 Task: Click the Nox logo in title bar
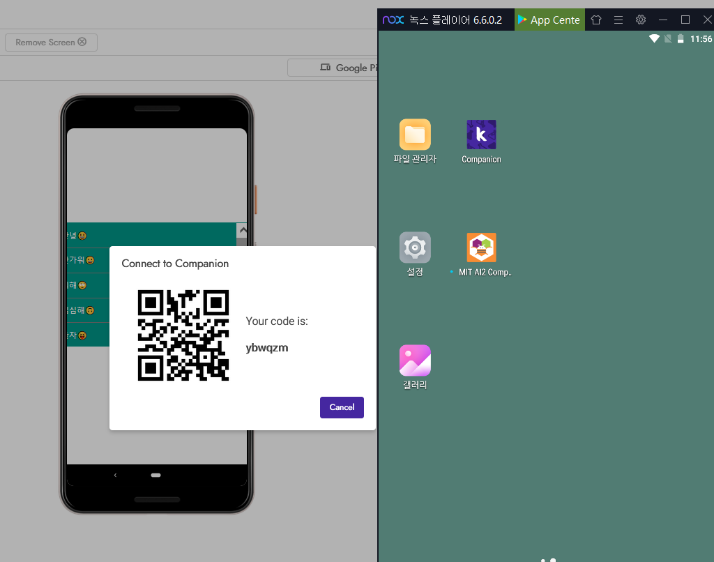393,20
